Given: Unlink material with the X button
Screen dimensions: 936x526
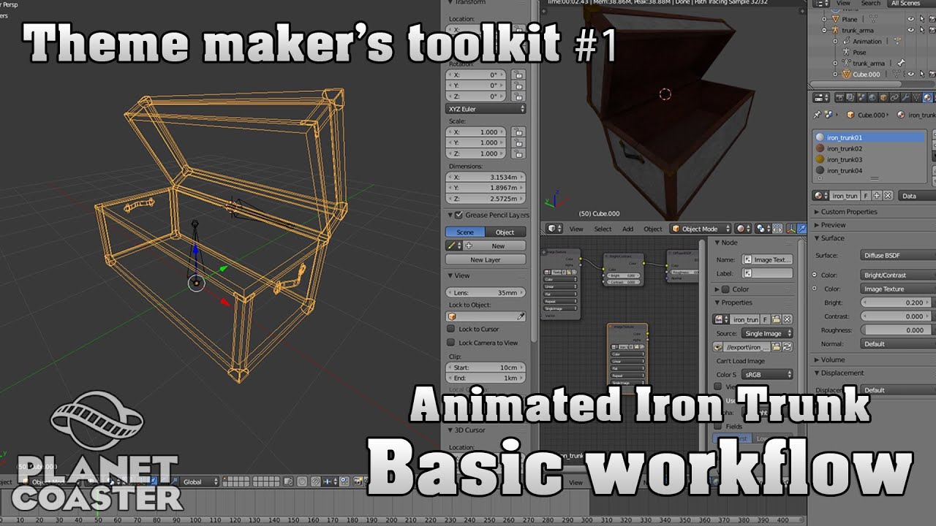Looking at the screenshot, I should (888, 196).
